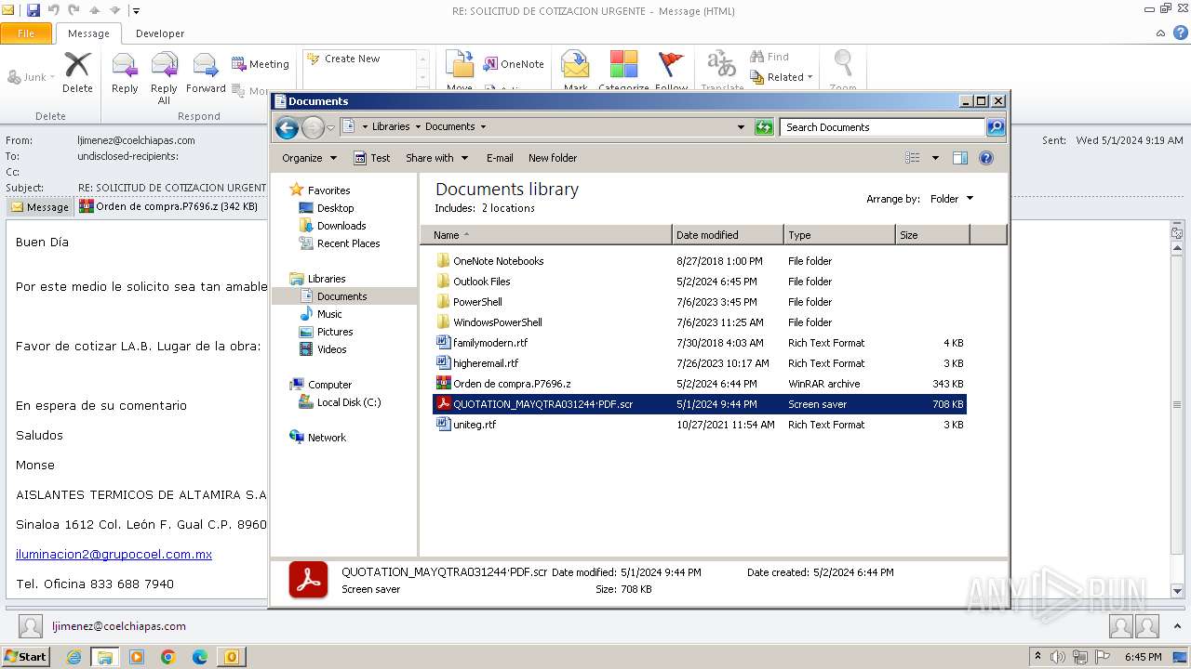Screen dimensions: 1191x669
Task: Click the Refresh button next to address bar
Action: [x=764, y=127]
